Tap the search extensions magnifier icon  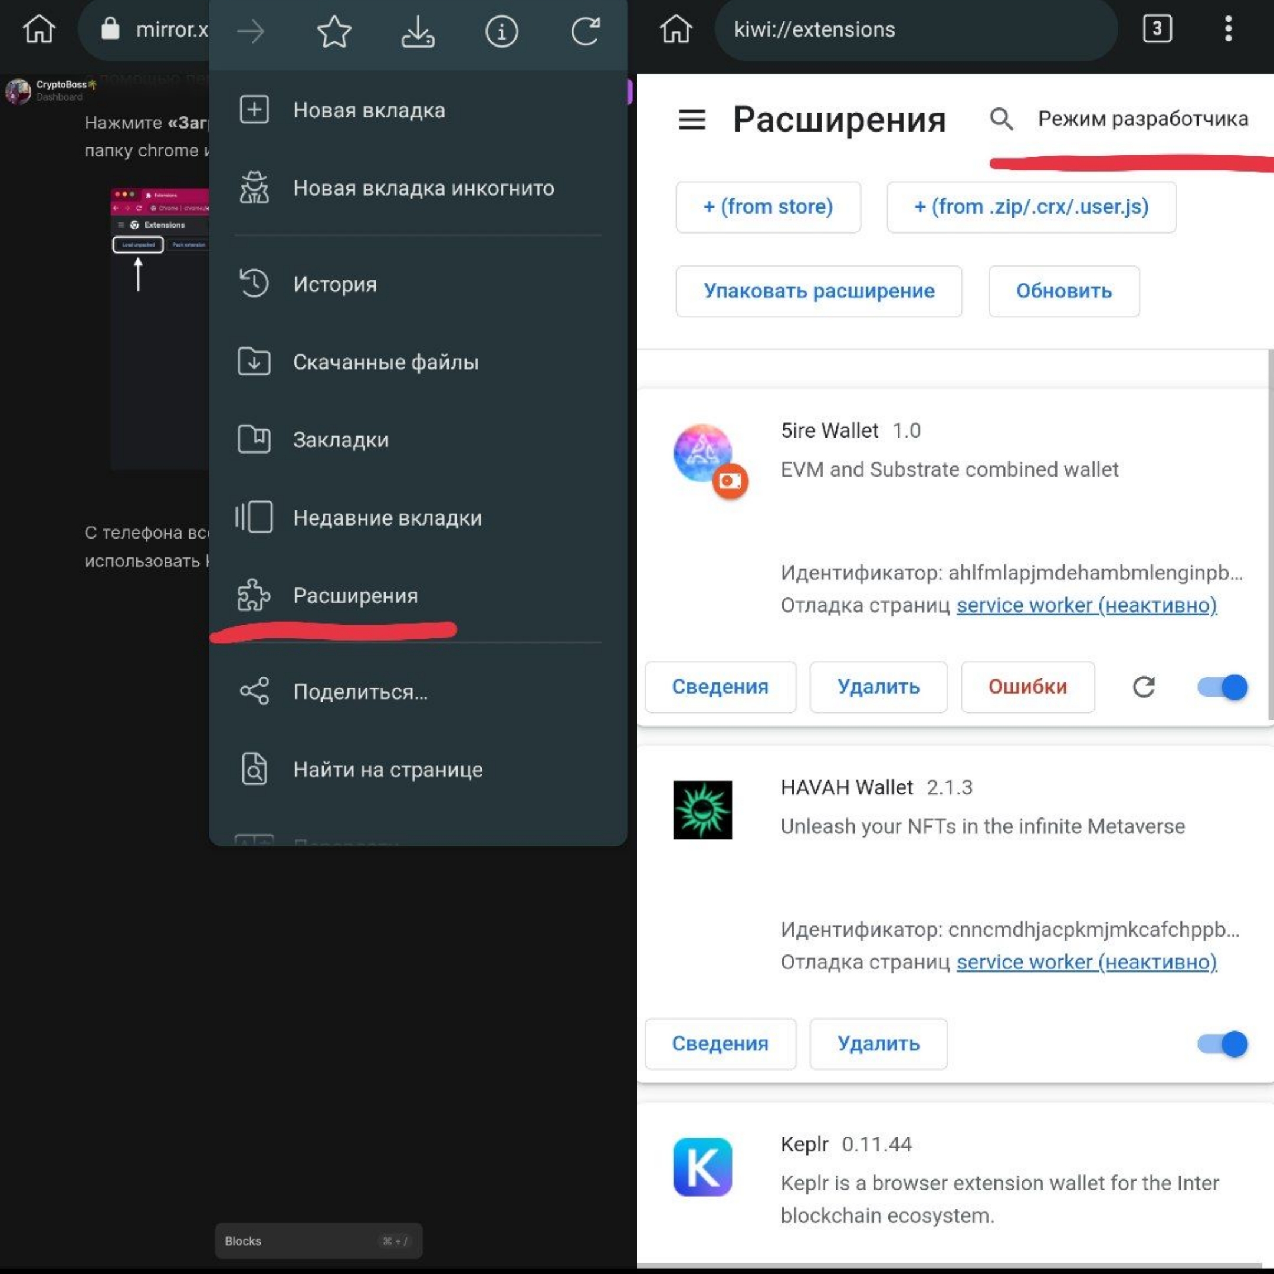pyautogui.click(x=1001, y=119)
